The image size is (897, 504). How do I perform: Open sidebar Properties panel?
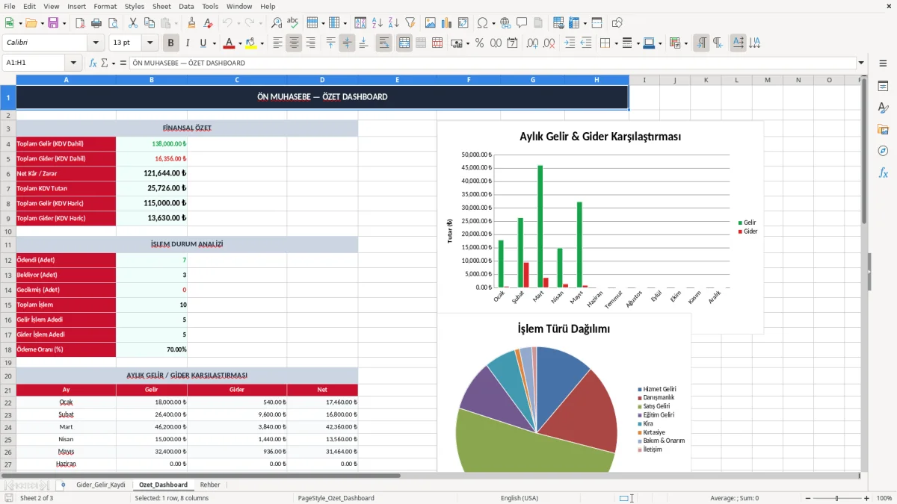tap(883, 87)
